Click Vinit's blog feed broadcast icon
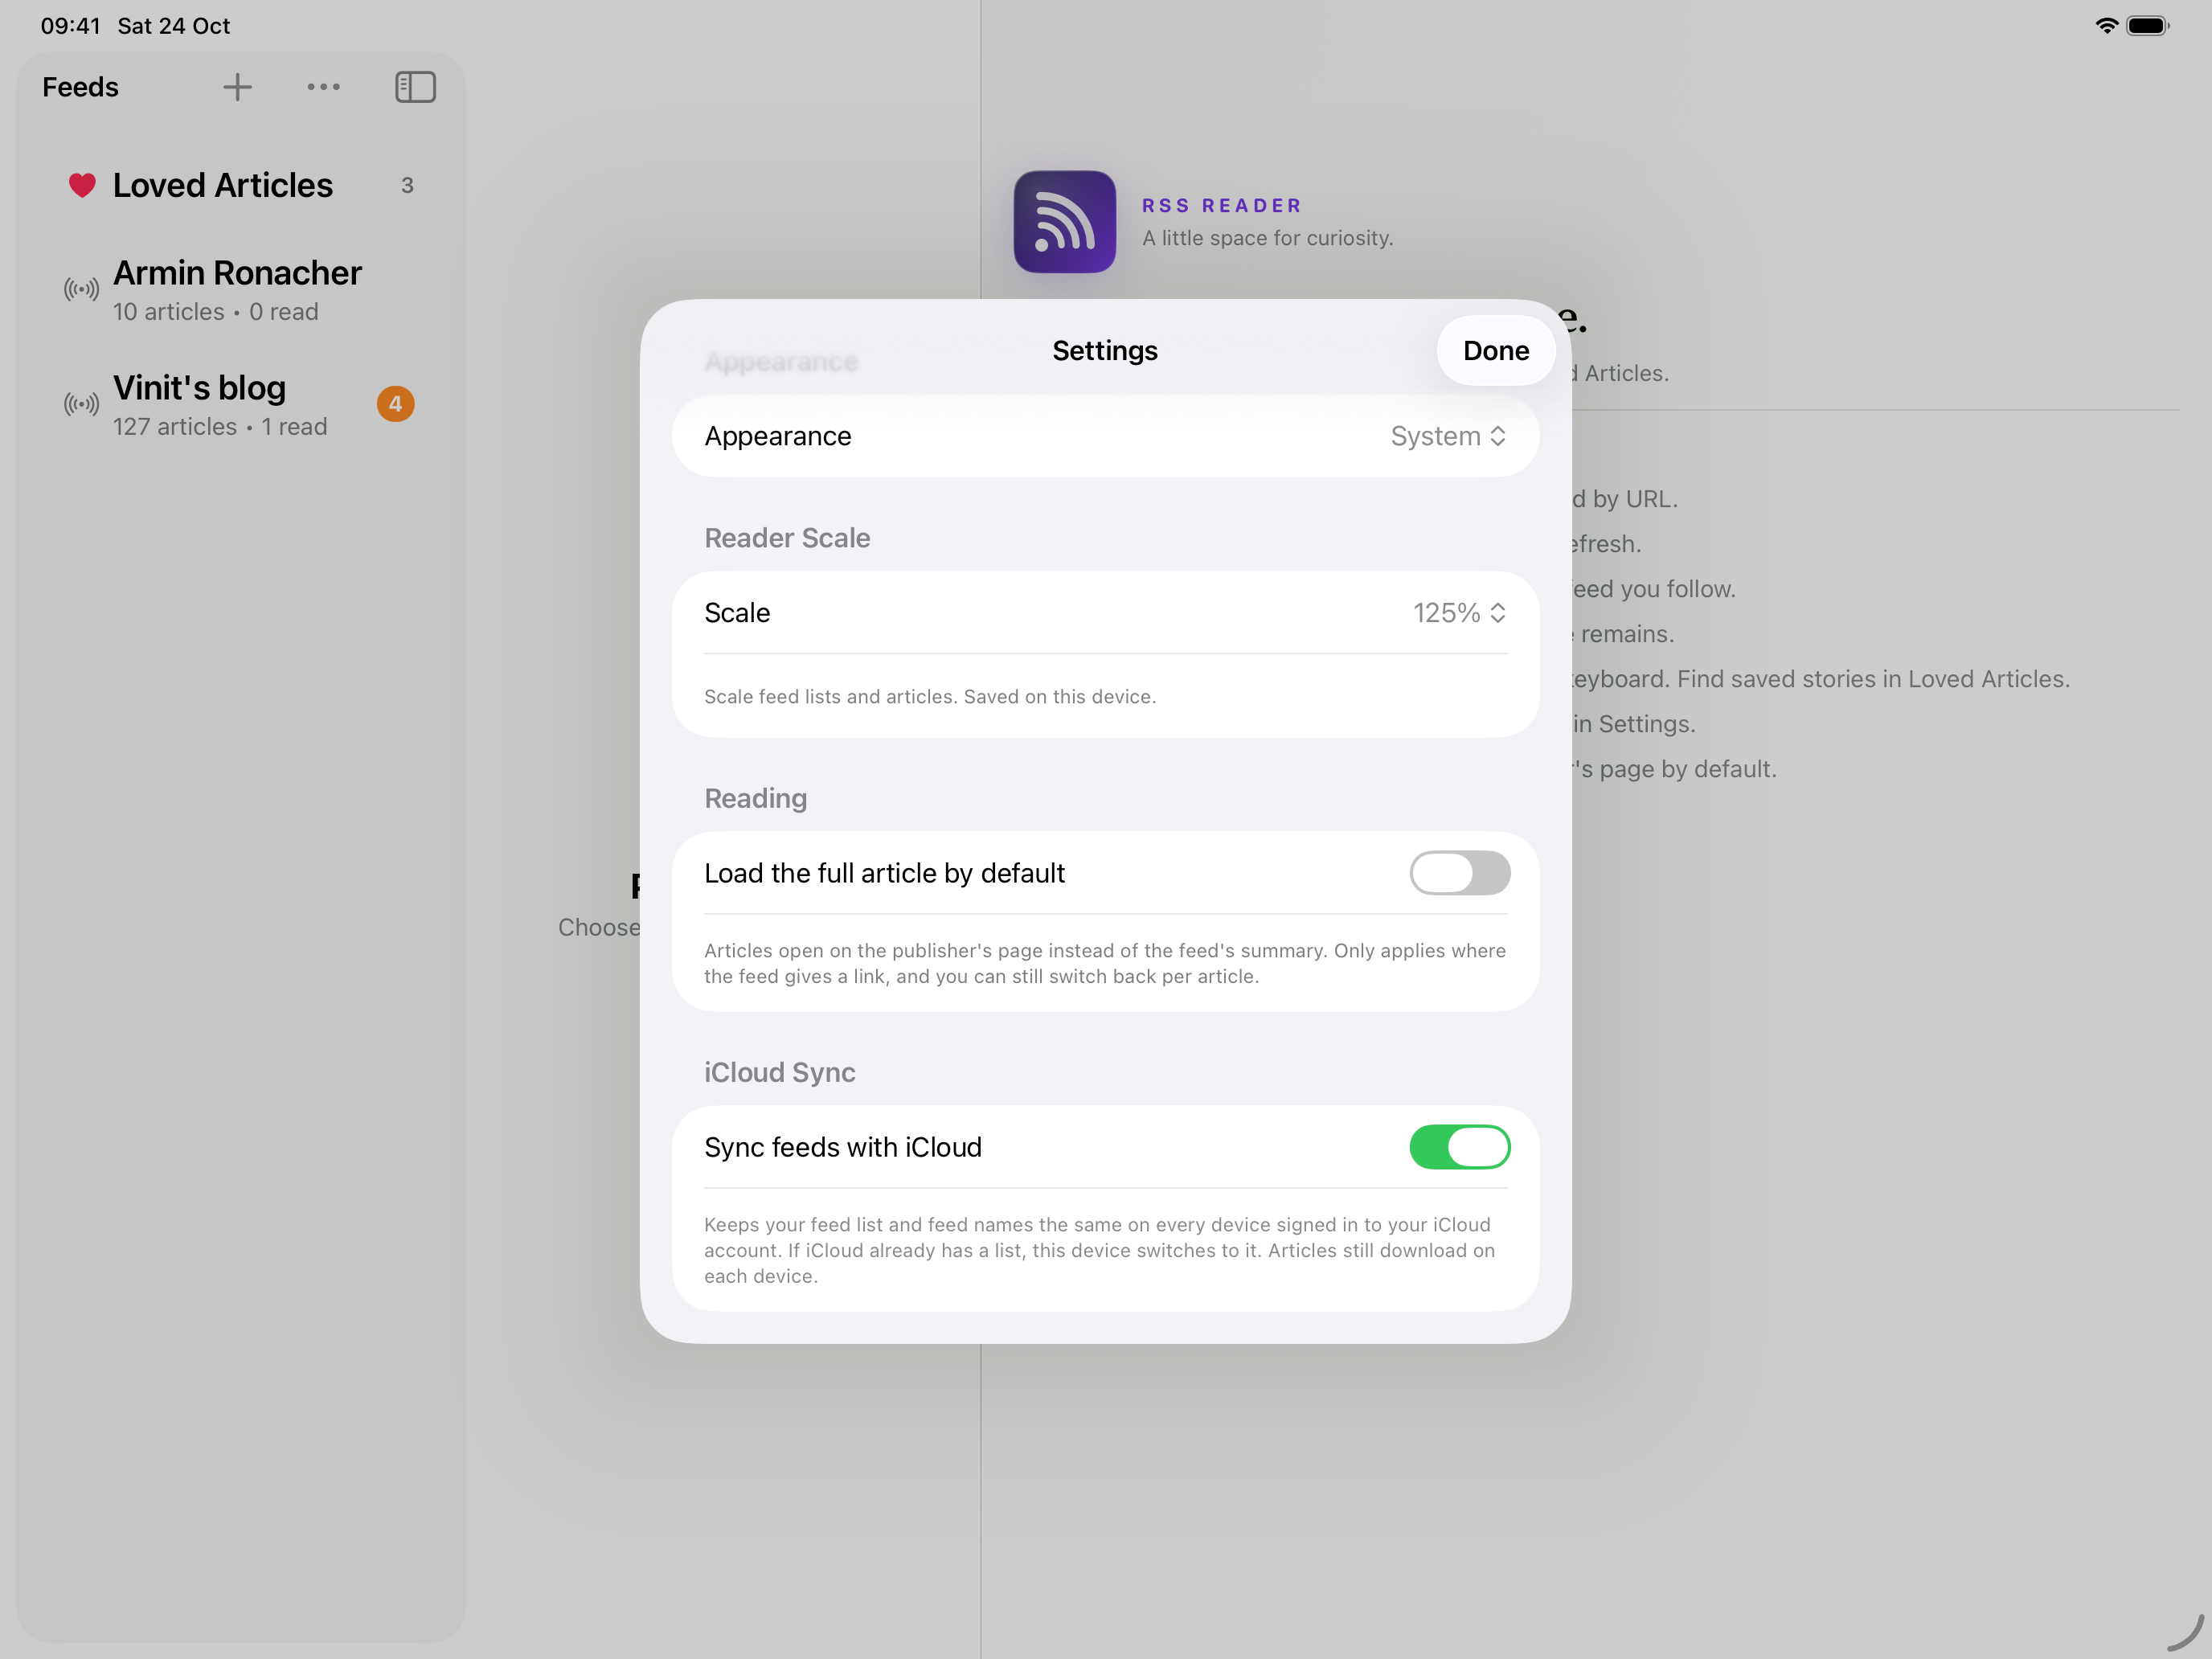The image size is (2212, 1659). [81, 404]
